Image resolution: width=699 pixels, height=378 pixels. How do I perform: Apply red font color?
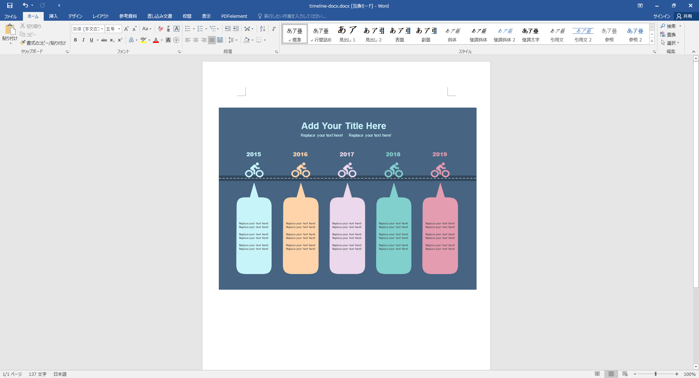point(156,40)
